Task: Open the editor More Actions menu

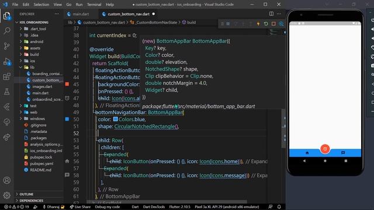Action: click(279, 14)
